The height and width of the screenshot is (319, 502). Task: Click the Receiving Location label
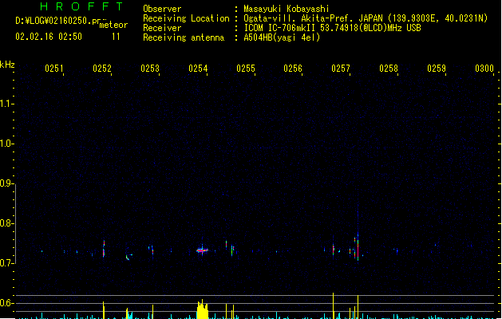point(186,18)
